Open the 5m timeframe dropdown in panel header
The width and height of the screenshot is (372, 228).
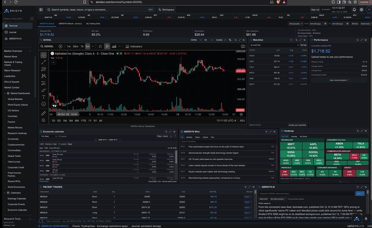pos(208,40)
